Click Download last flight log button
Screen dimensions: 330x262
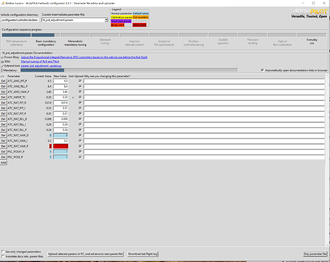pos(143,254)
